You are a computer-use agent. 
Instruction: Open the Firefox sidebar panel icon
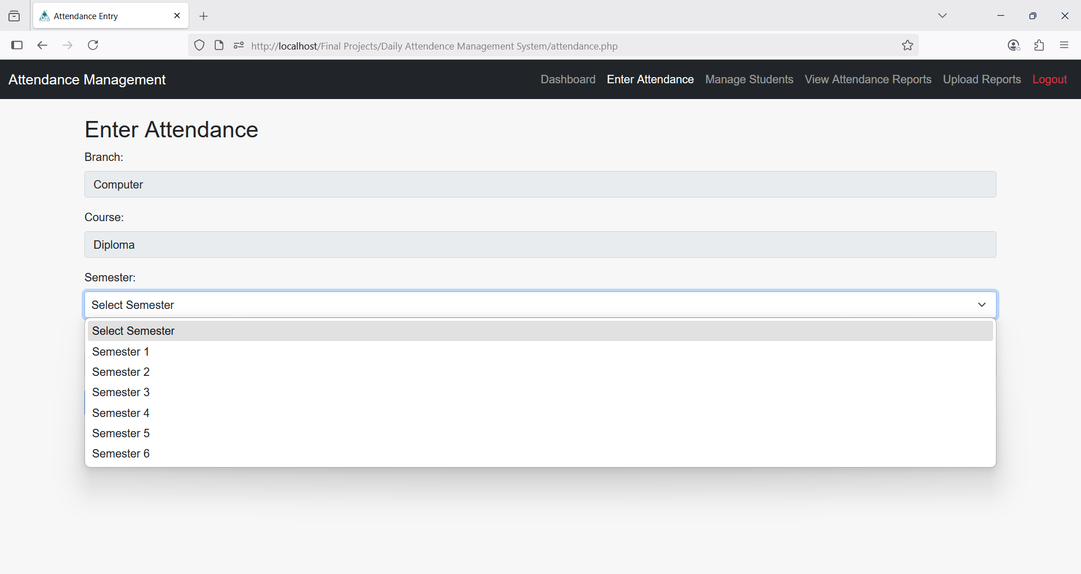point(17,45)
